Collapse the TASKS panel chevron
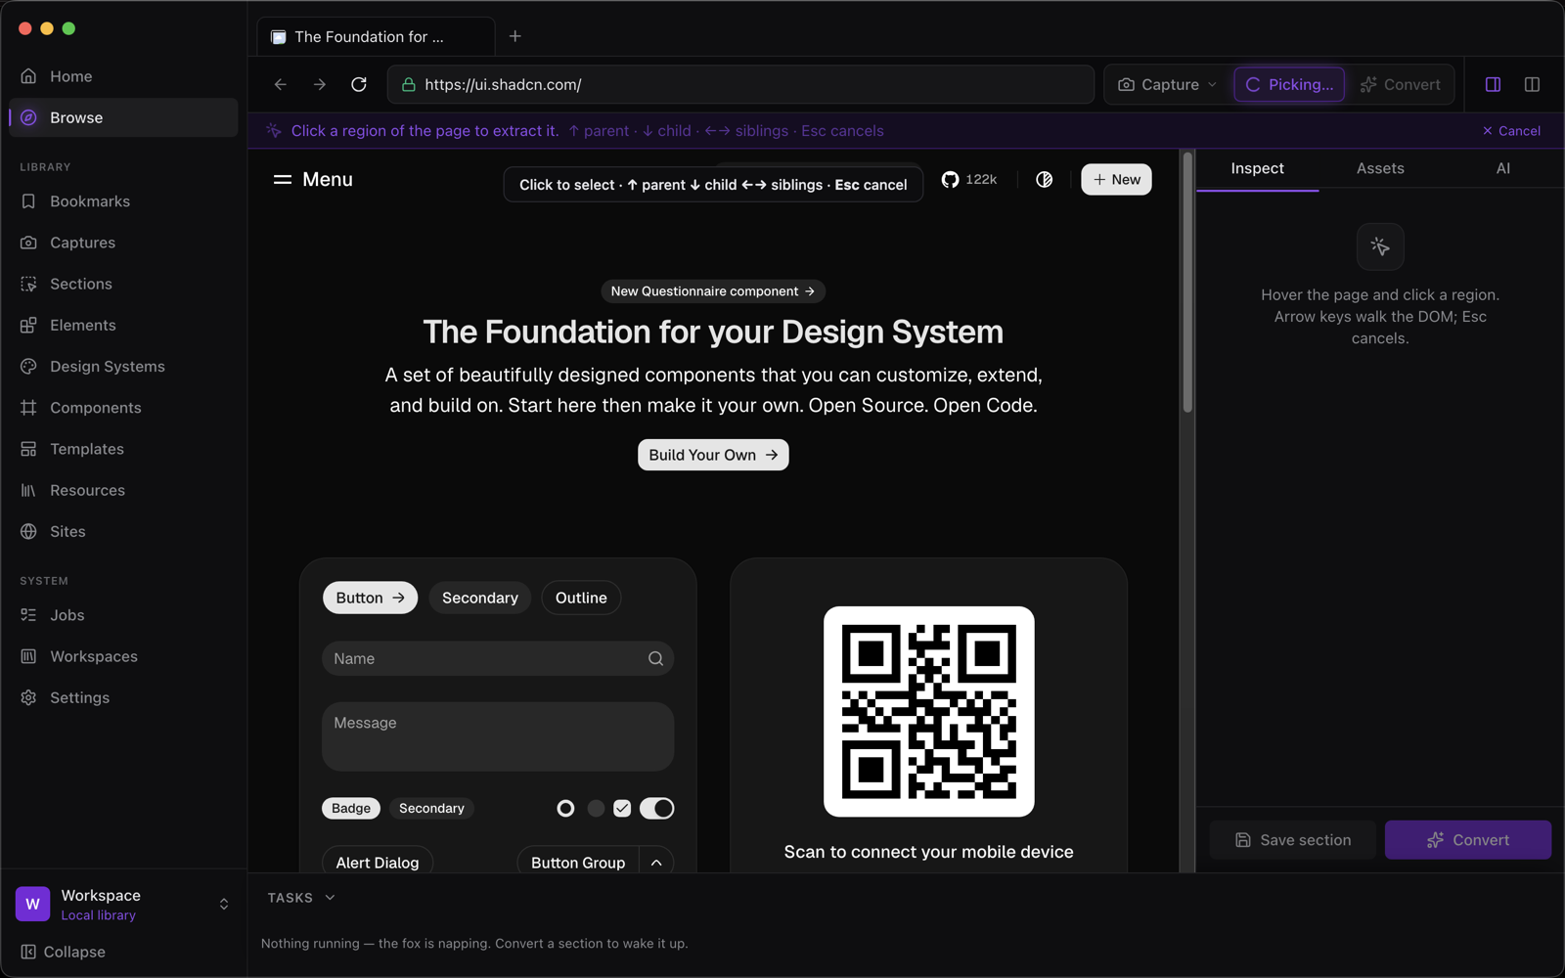Viewport: 1565px width, 978px height. [x=330, y=898]
